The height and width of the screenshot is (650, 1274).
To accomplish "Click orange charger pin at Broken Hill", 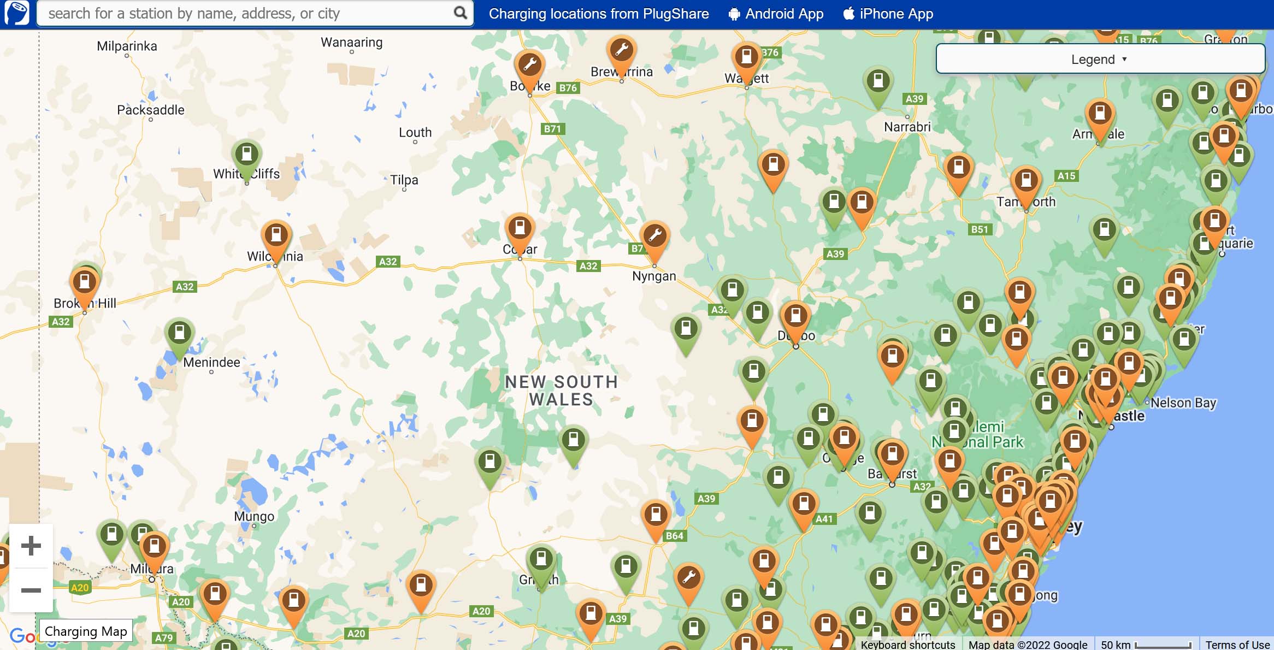I will [85, 282].
